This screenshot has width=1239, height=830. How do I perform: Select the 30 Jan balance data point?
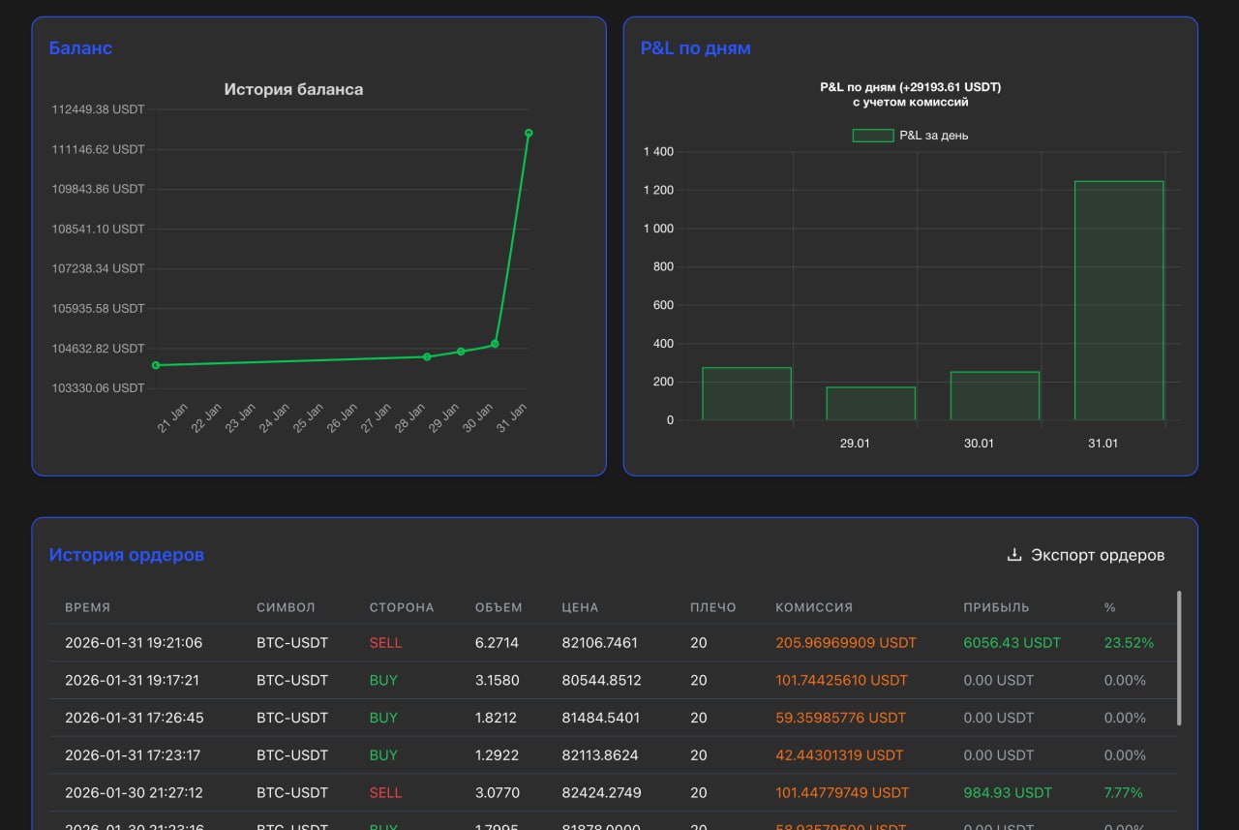coord(495,344)
